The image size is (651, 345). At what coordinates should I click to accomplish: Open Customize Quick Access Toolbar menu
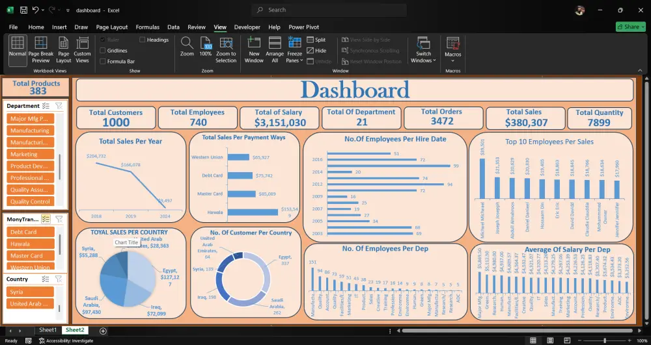68,10
